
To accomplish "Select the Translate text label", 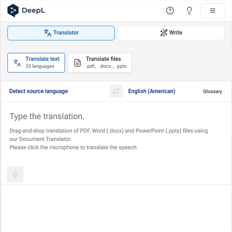I will (x=43, y=59).
